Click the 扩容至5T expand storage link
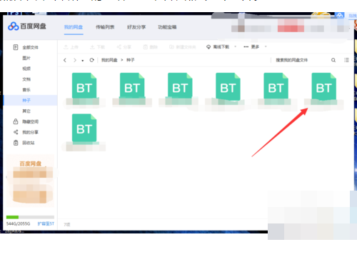The image size is (357, 257). tap(46, 223)
